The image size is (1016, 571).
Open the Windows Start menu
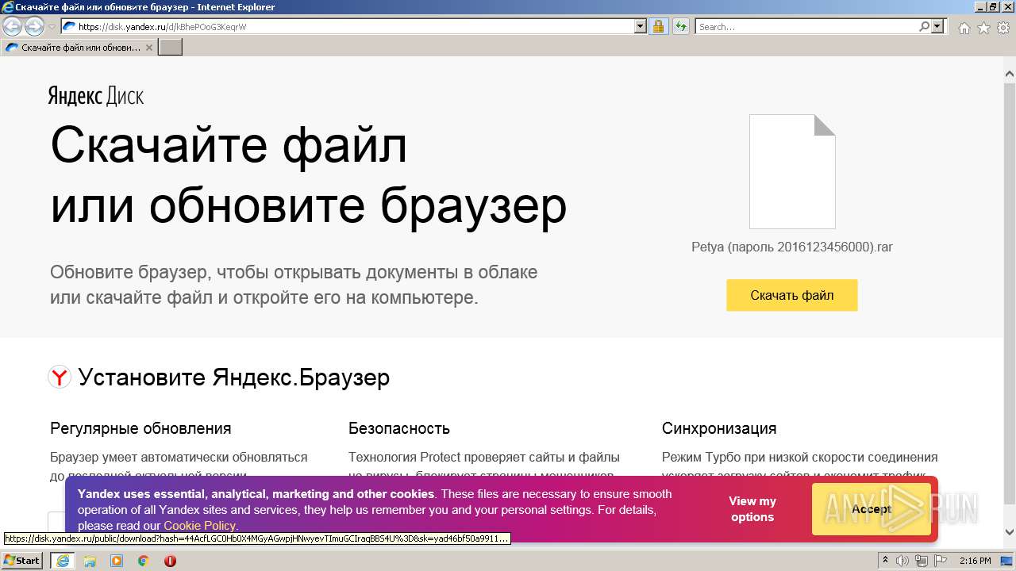tap(22, 560)
